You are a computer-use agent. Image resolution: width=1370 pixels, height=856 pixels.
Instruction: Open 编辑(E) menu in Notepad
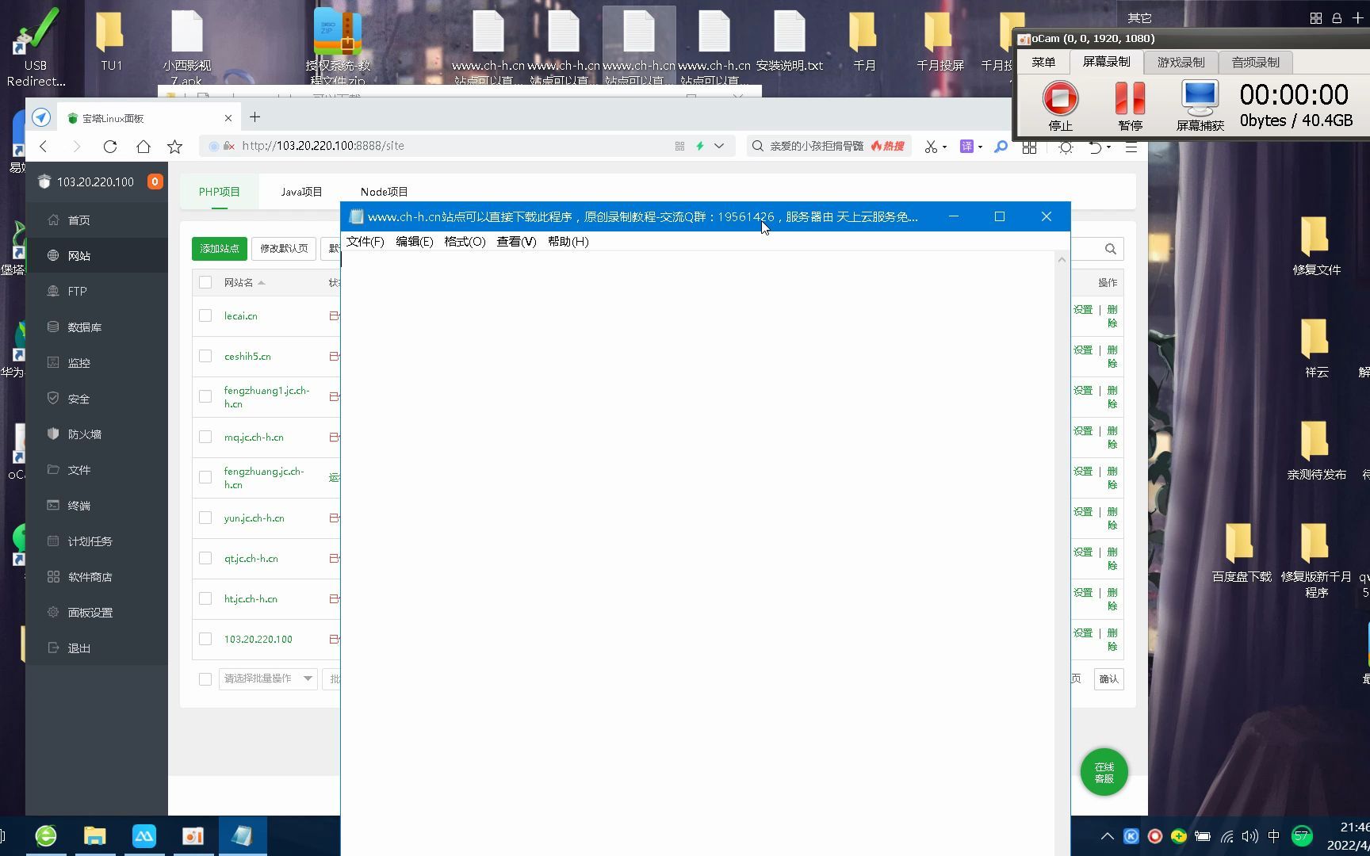pyautogui.click(x=415, y=242)
